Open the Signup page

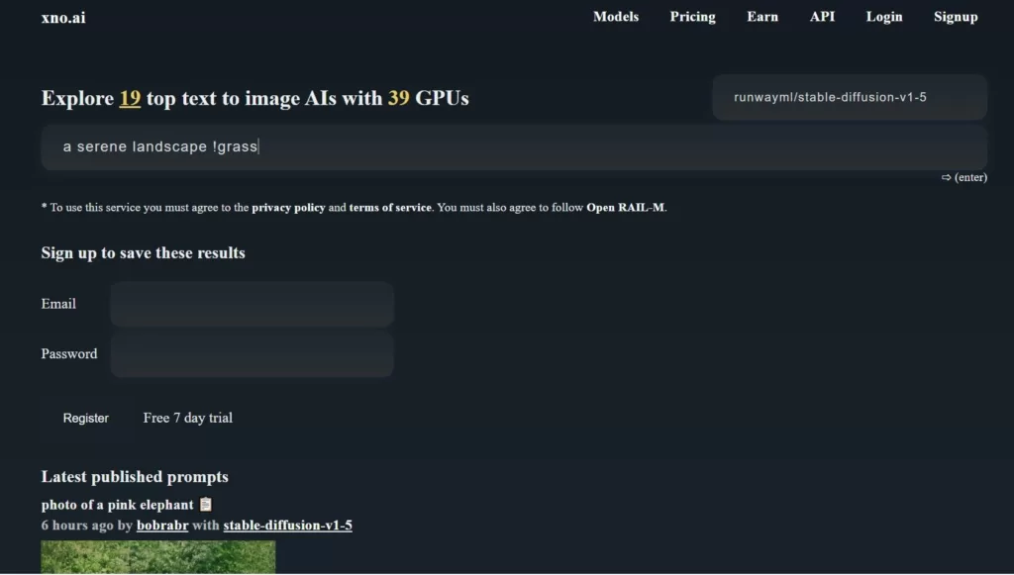(x=955, y=17)
